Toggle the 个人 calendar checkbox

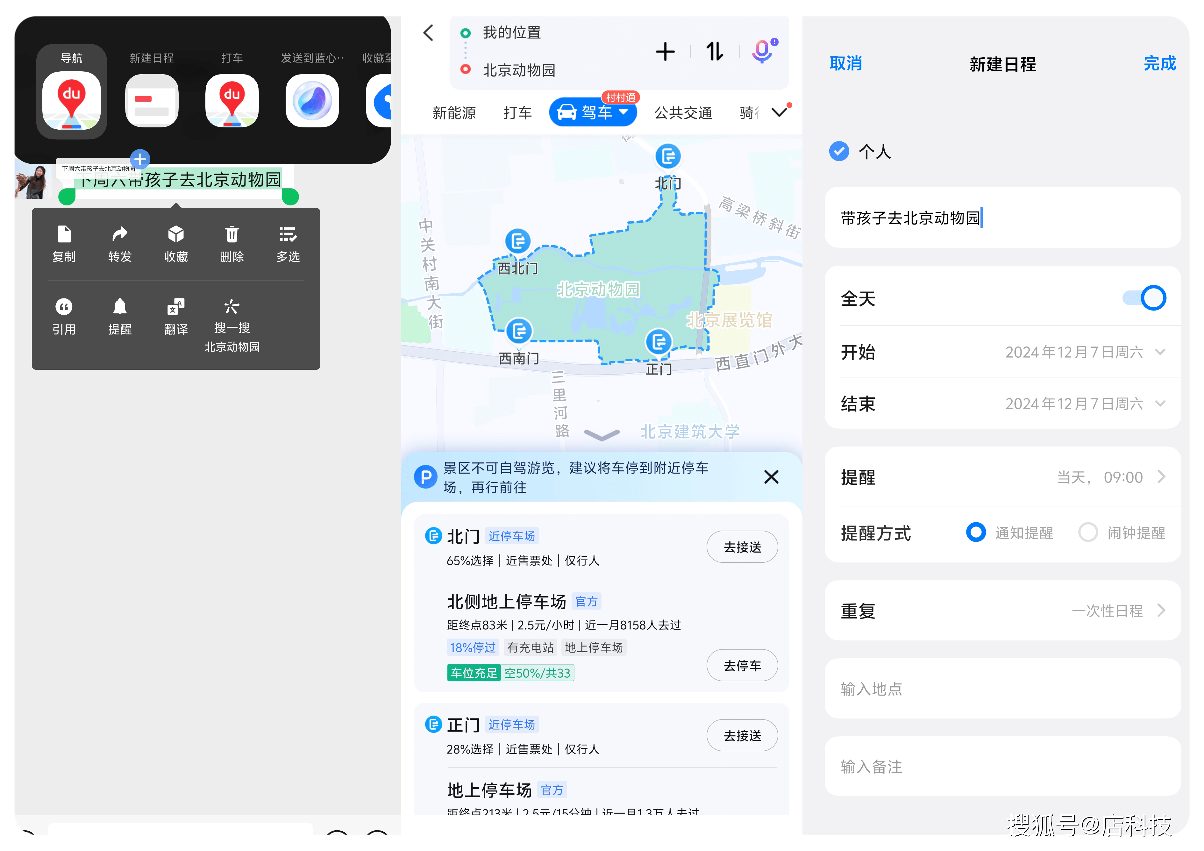838,151
